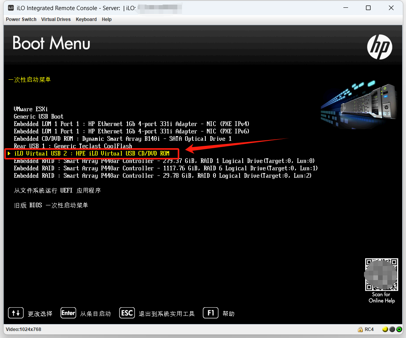Screen dimensions: 406x338
Task: Click the ESC key icon
Action: click(127, 313)
